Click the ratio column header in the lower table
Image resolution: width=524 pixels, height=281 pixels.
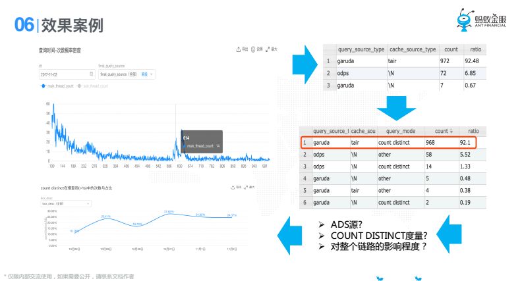473,131
